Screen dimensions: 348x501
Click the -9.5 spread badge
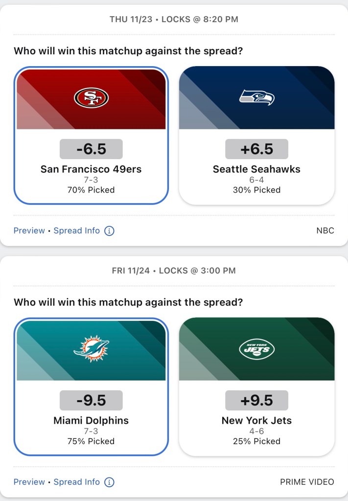pyautogui.click(x=91, y=400)
